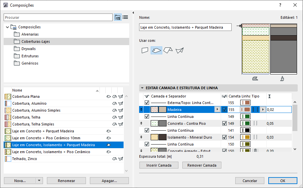Click the Cobertura, Alumínio fill icon

pyautogui.click(x=8, y=103)
